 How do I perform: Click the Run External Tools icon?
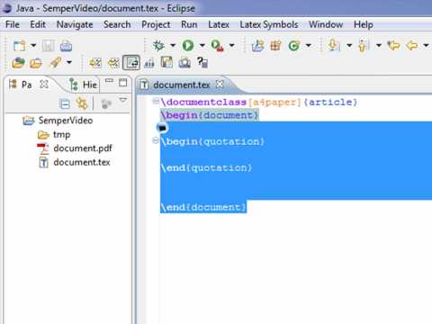tap(217, 46)
